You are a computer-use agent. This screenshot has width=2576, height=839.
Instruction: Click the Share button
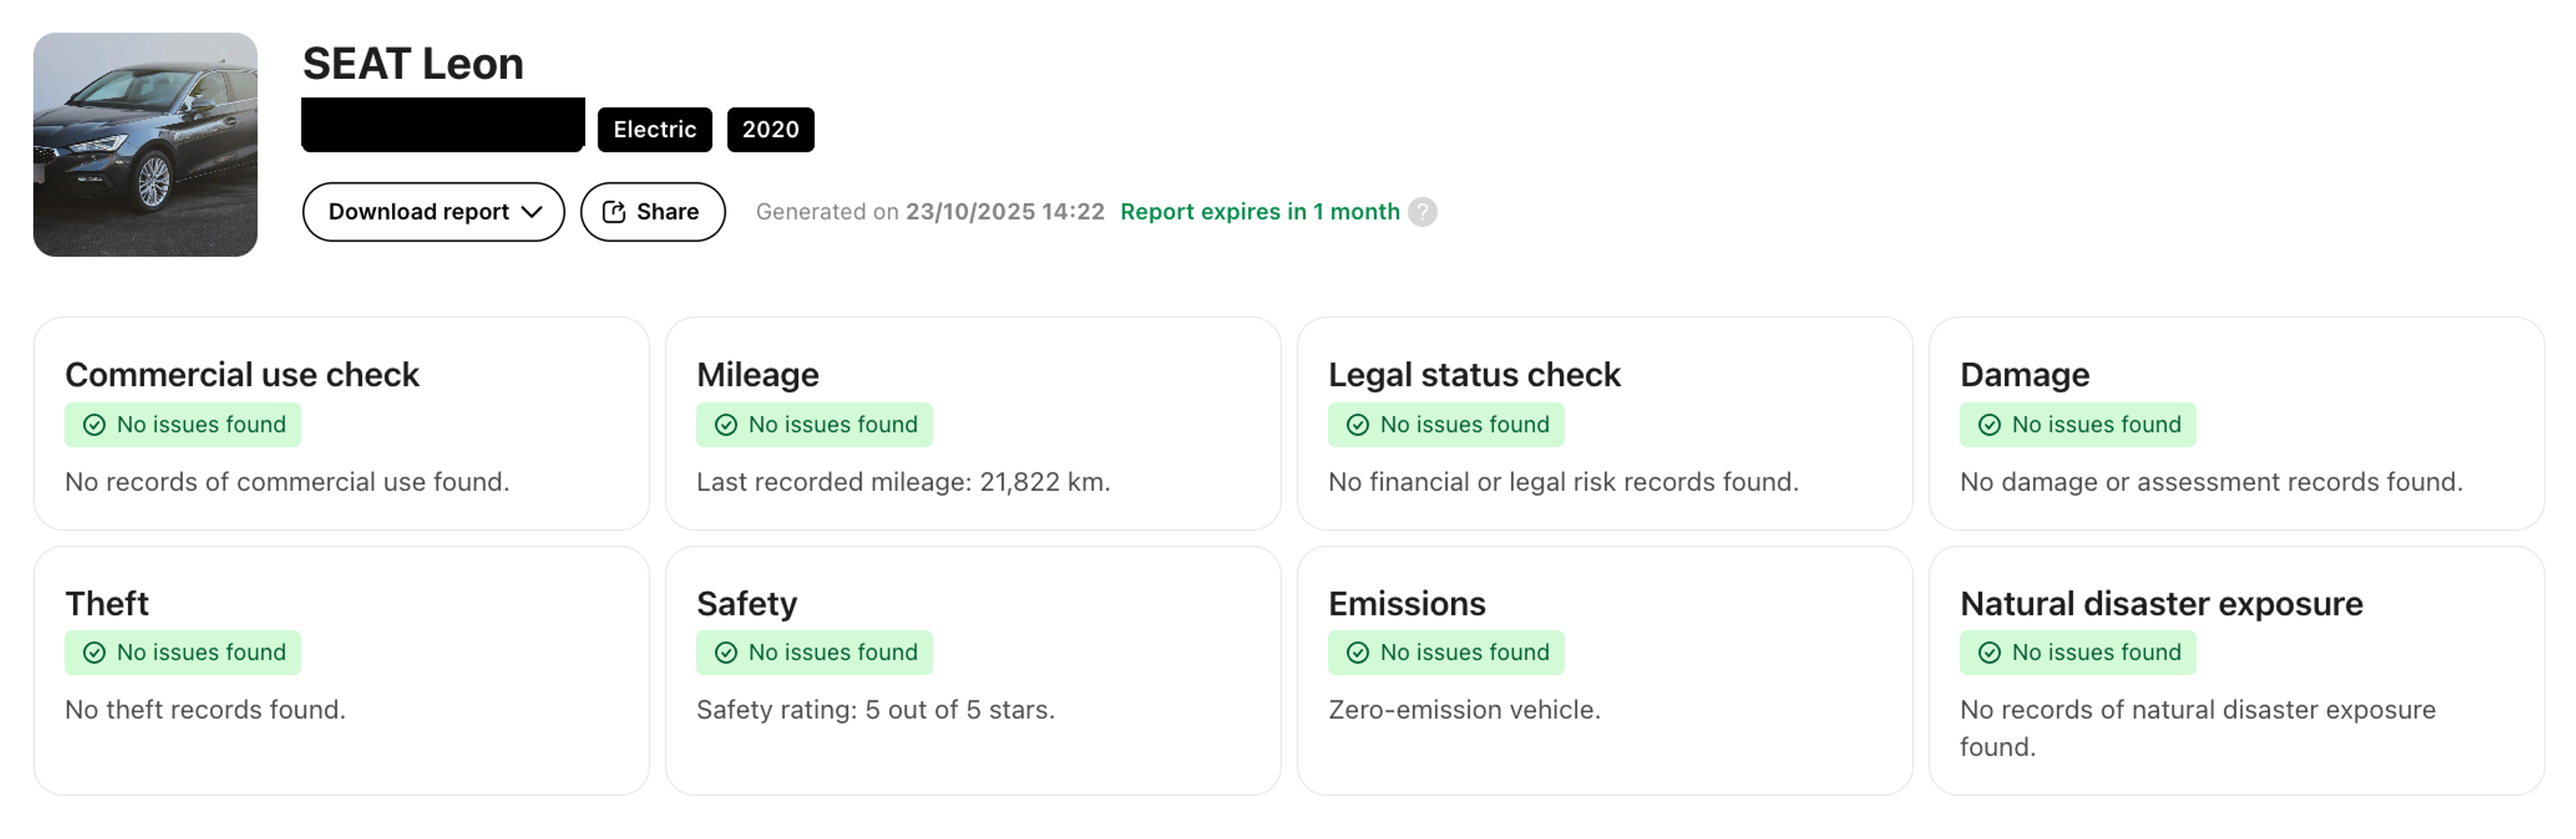652,212
